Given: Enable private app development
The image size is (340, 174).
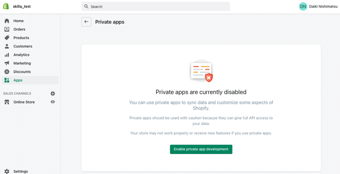Looking at the screenshot, I should (201, 149).
